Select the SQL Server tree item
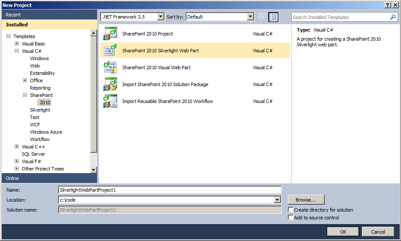Viewport: 401px width, 241px height. (33, 154)
